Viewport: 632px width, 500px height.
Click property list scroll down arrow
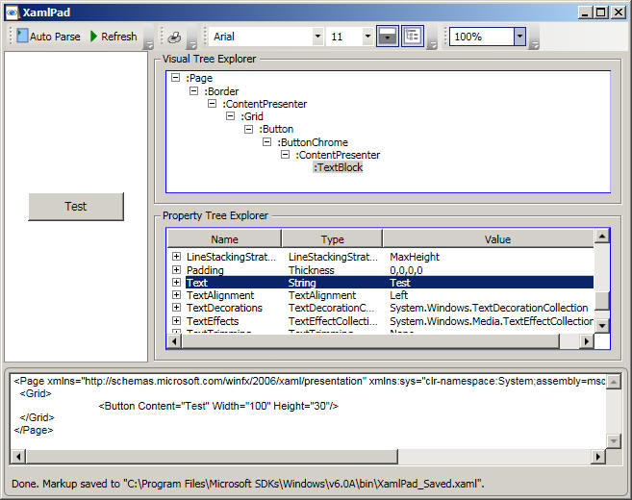tap(602, 325)
